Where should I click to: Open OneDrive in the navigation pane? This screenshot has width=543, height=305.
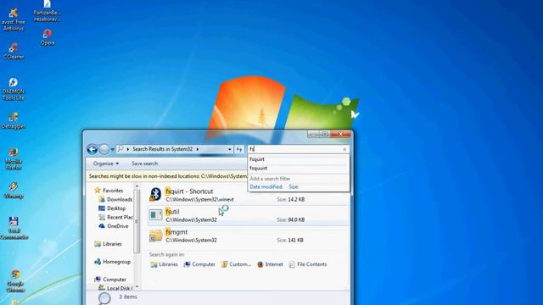pos(113,226)
